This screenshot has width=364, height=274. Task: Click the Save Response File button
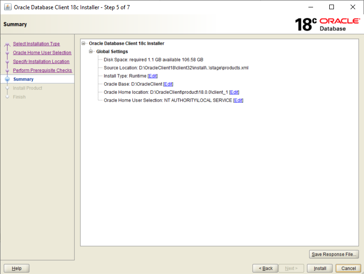[334, 254]
